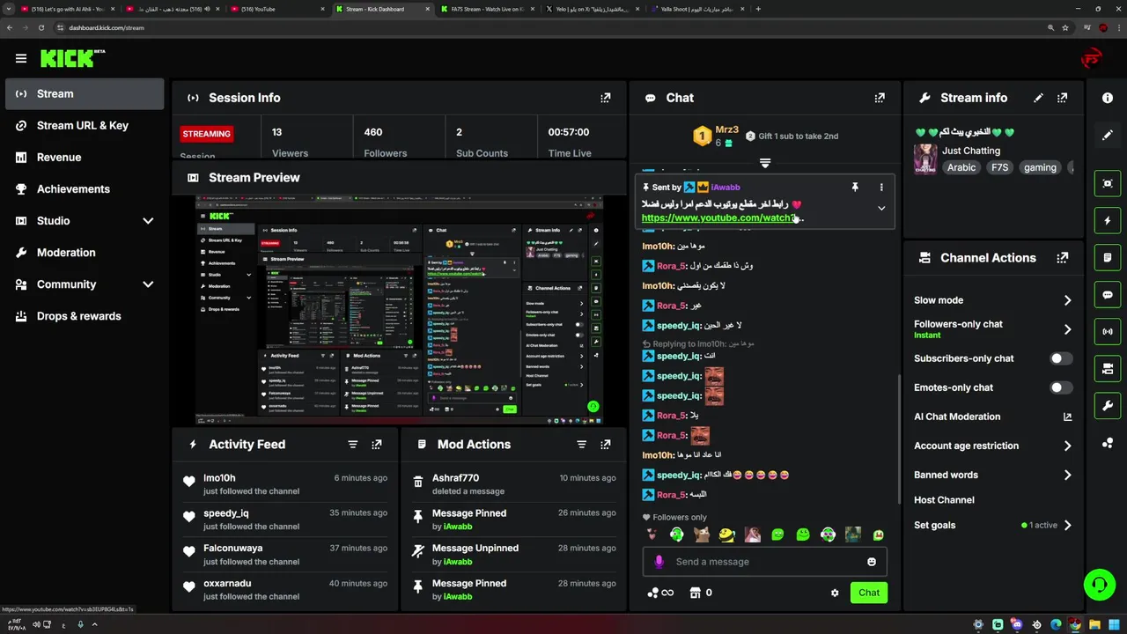1127x634 pixels.
Task: Click the Just Chatting category thumbnail
Action: 925,159
